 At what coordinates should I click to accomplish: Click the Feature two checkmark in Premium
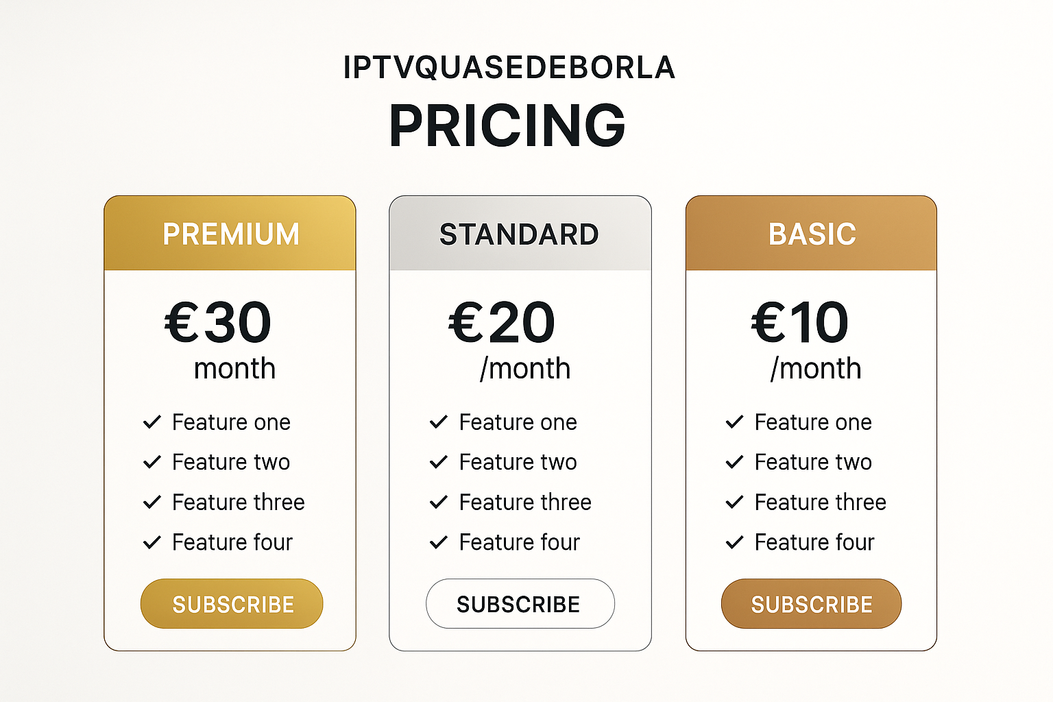tap(152, 462)
